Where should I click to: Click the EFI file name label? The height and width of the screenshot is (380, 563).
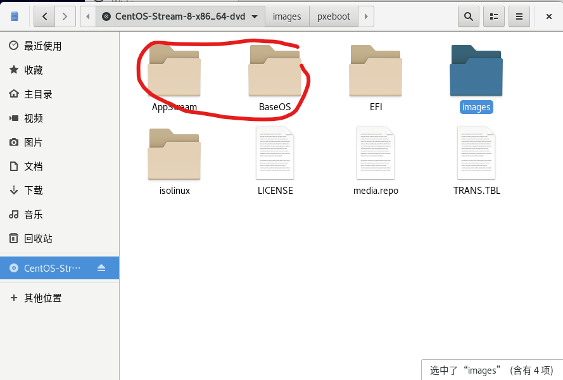coord(376,107)
